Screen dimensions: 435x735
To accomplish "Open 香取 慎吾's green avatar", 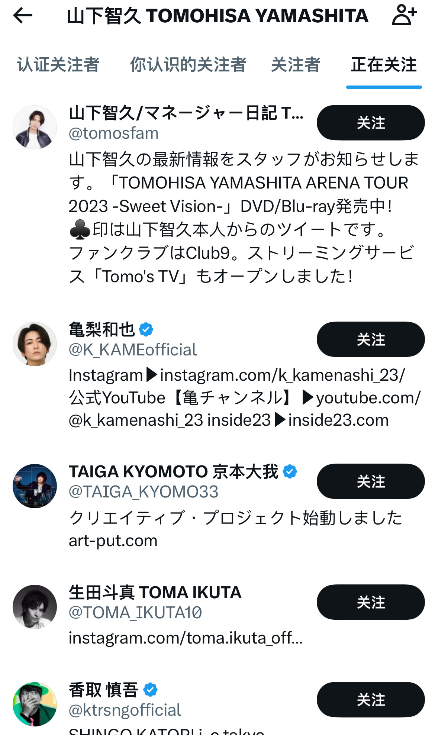I will tap(35, 704).
